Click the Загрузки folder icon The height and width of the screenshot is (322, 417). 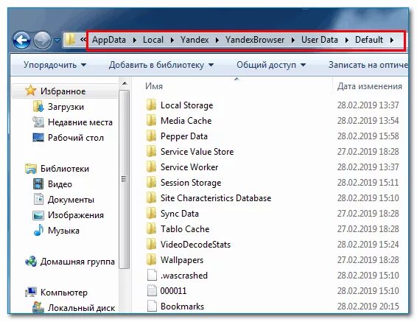coord(38,106)
